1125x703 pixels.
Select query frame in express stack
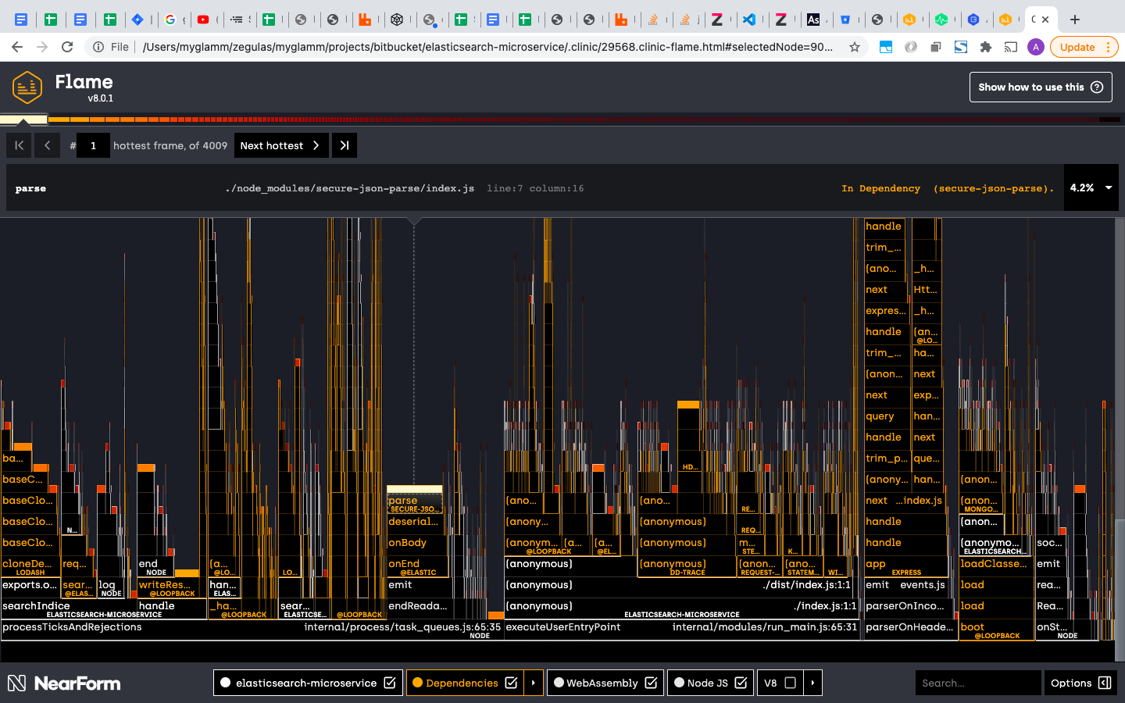887,416
